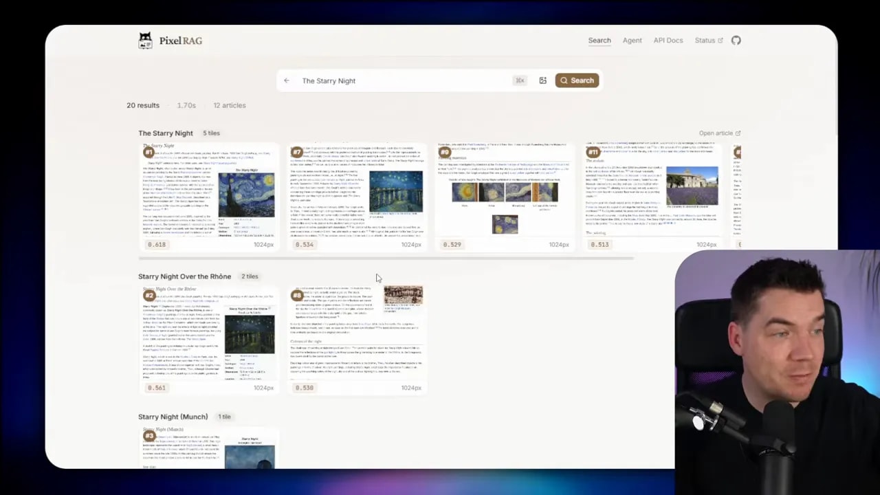880x495 pixels.
Task: Click the 1.70s timing label
Action: point(186,105)
